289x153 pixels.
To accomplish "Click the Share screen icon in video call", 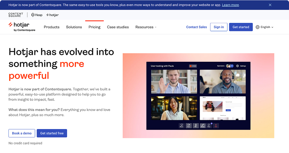I will (182, 125).
